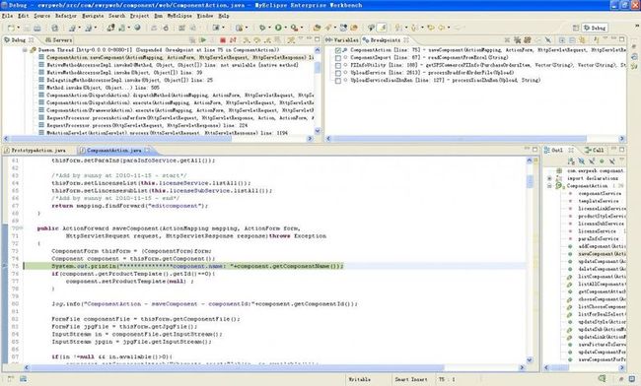Click the Open Perspective icon beside Debug perspective

576,28
